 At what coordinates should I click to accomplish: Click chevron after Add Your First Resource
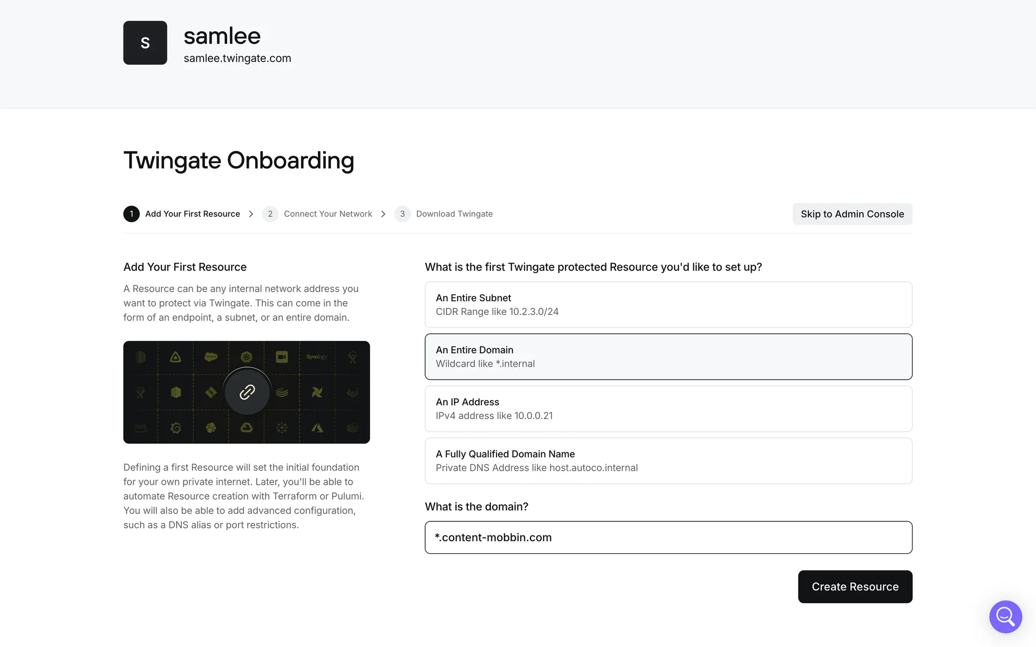pyautogui.click(x=251, y=214)
